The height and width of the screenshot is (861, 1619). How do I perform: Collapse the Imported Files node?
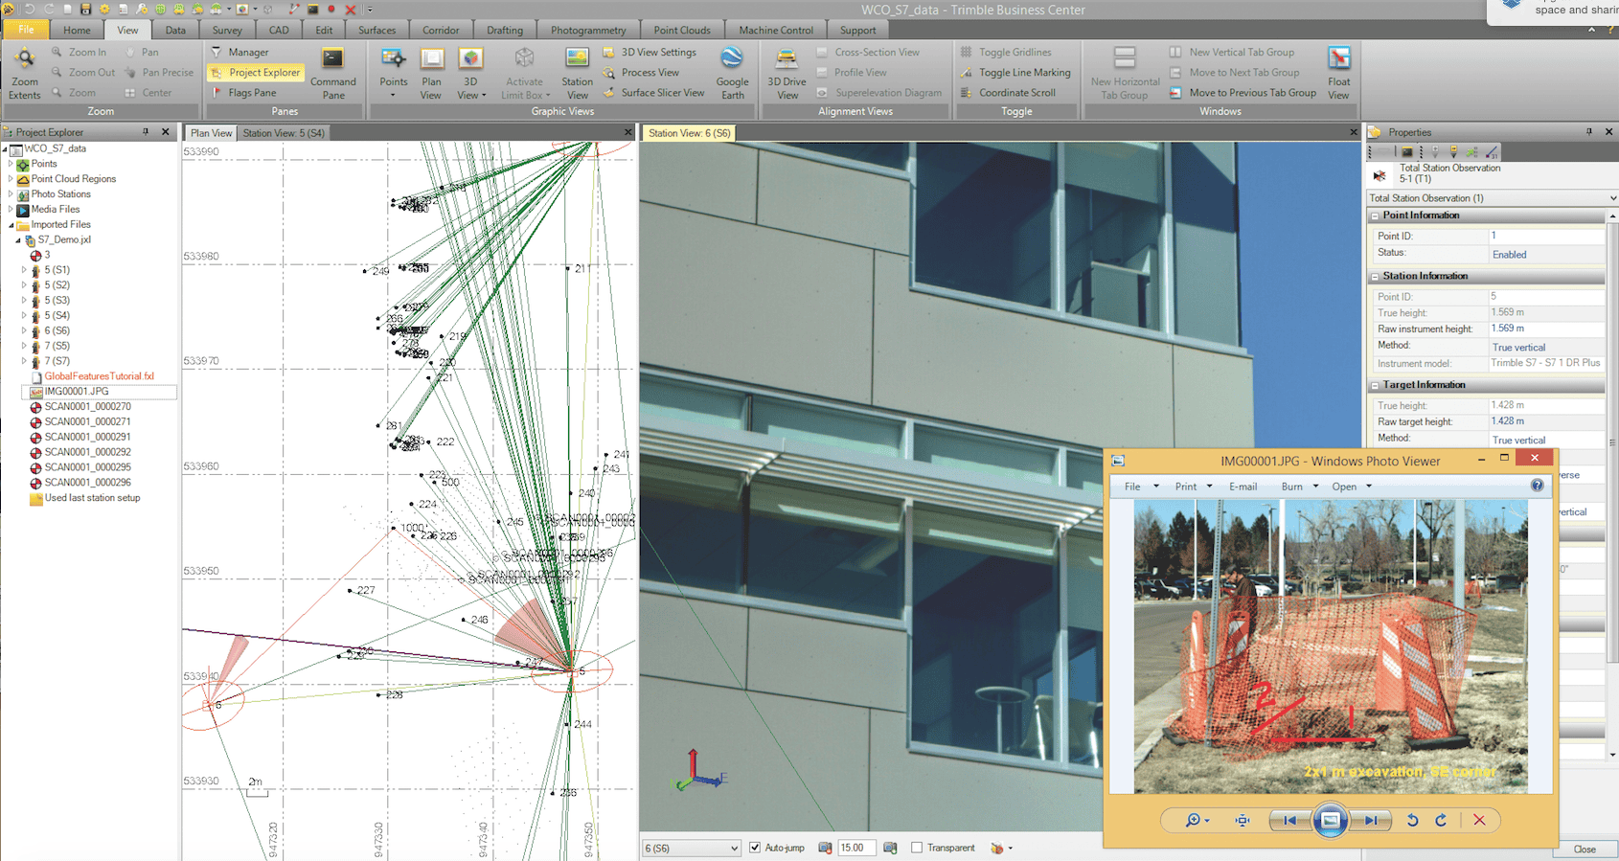click(11, 225)
